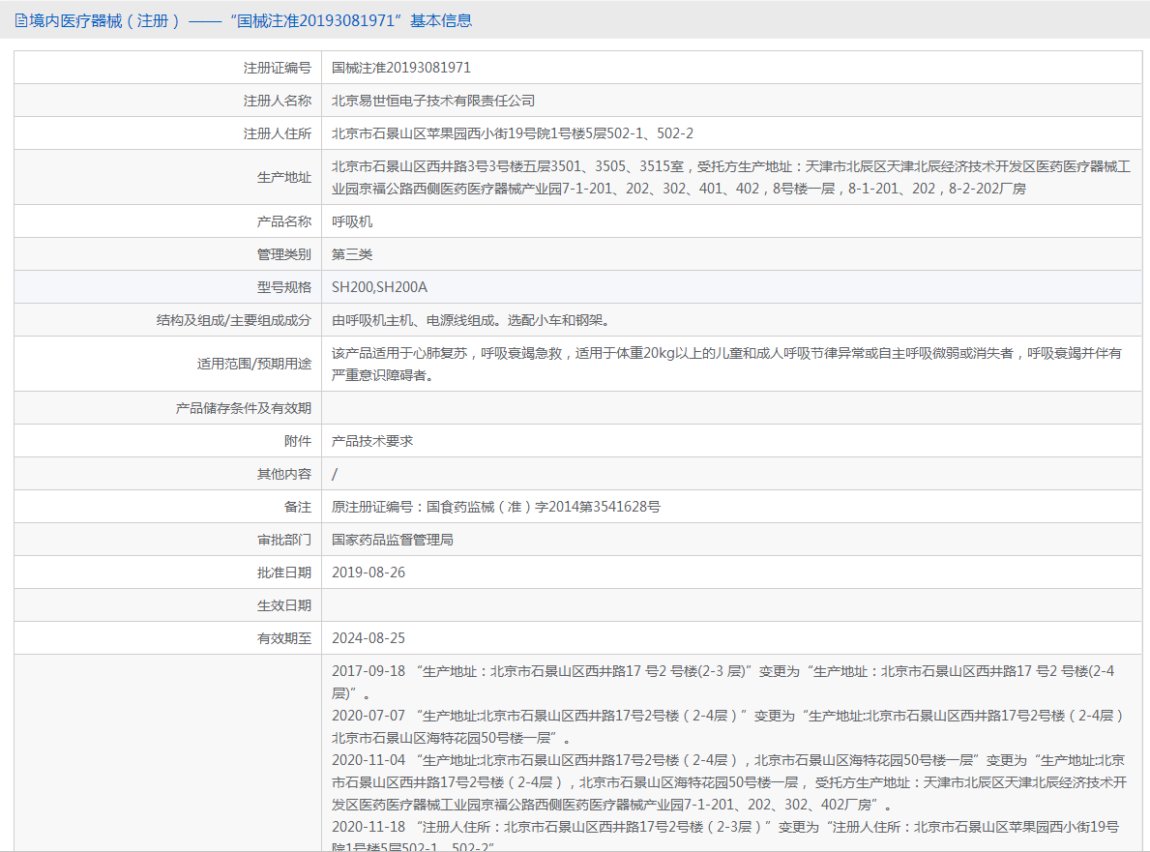The image size is (1150, 852).
Task: Click registrant name 北京易世恒电子技术有限责任公司
Action: point(432,101)
